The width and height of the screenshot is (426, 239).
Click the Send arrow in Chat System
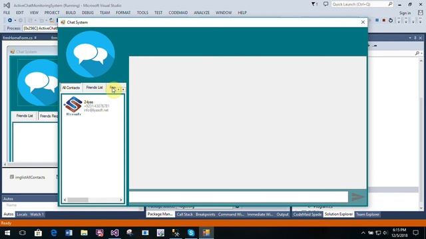point(357,197)
